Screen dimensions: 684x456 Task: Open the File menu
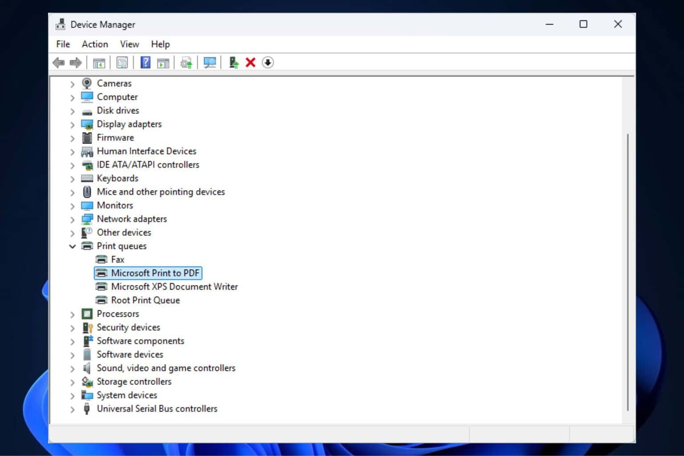pos(62,44)
